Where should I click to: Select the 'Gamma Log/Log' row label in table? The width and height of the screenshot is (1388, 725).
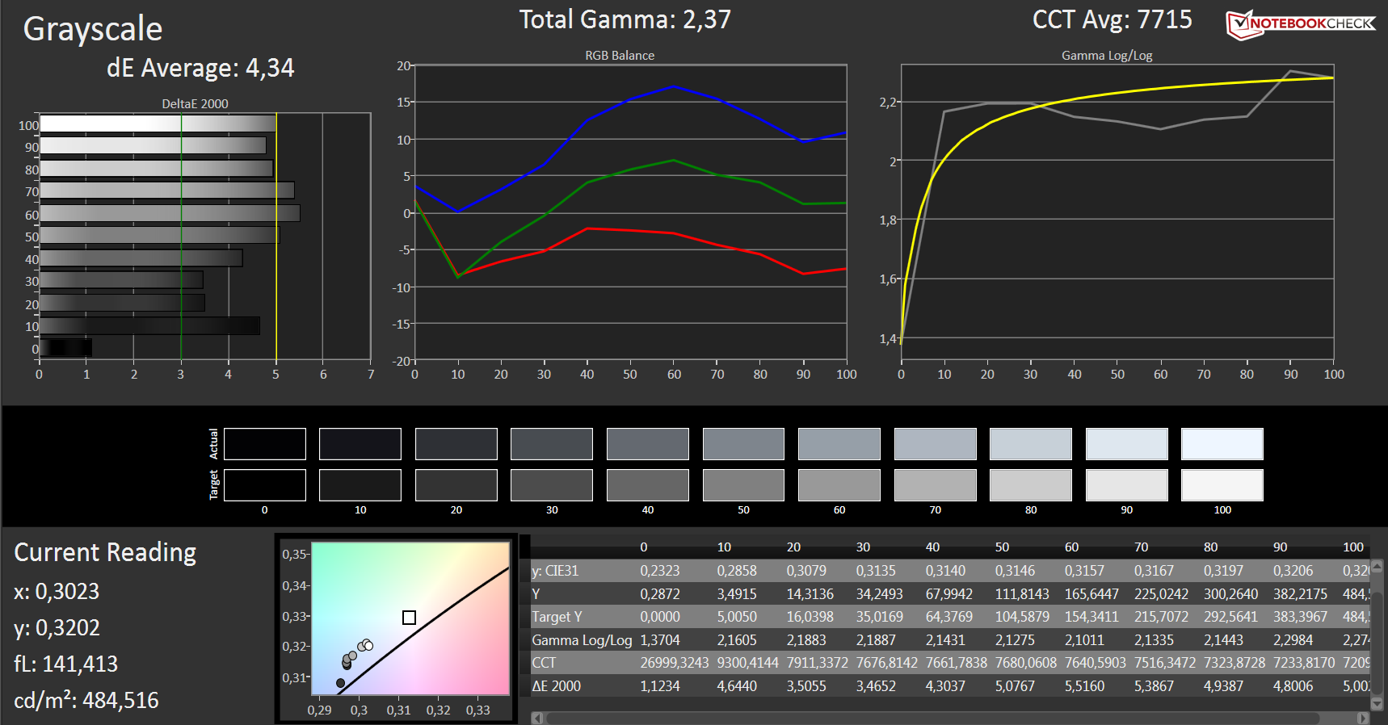(x=582, y=640)
